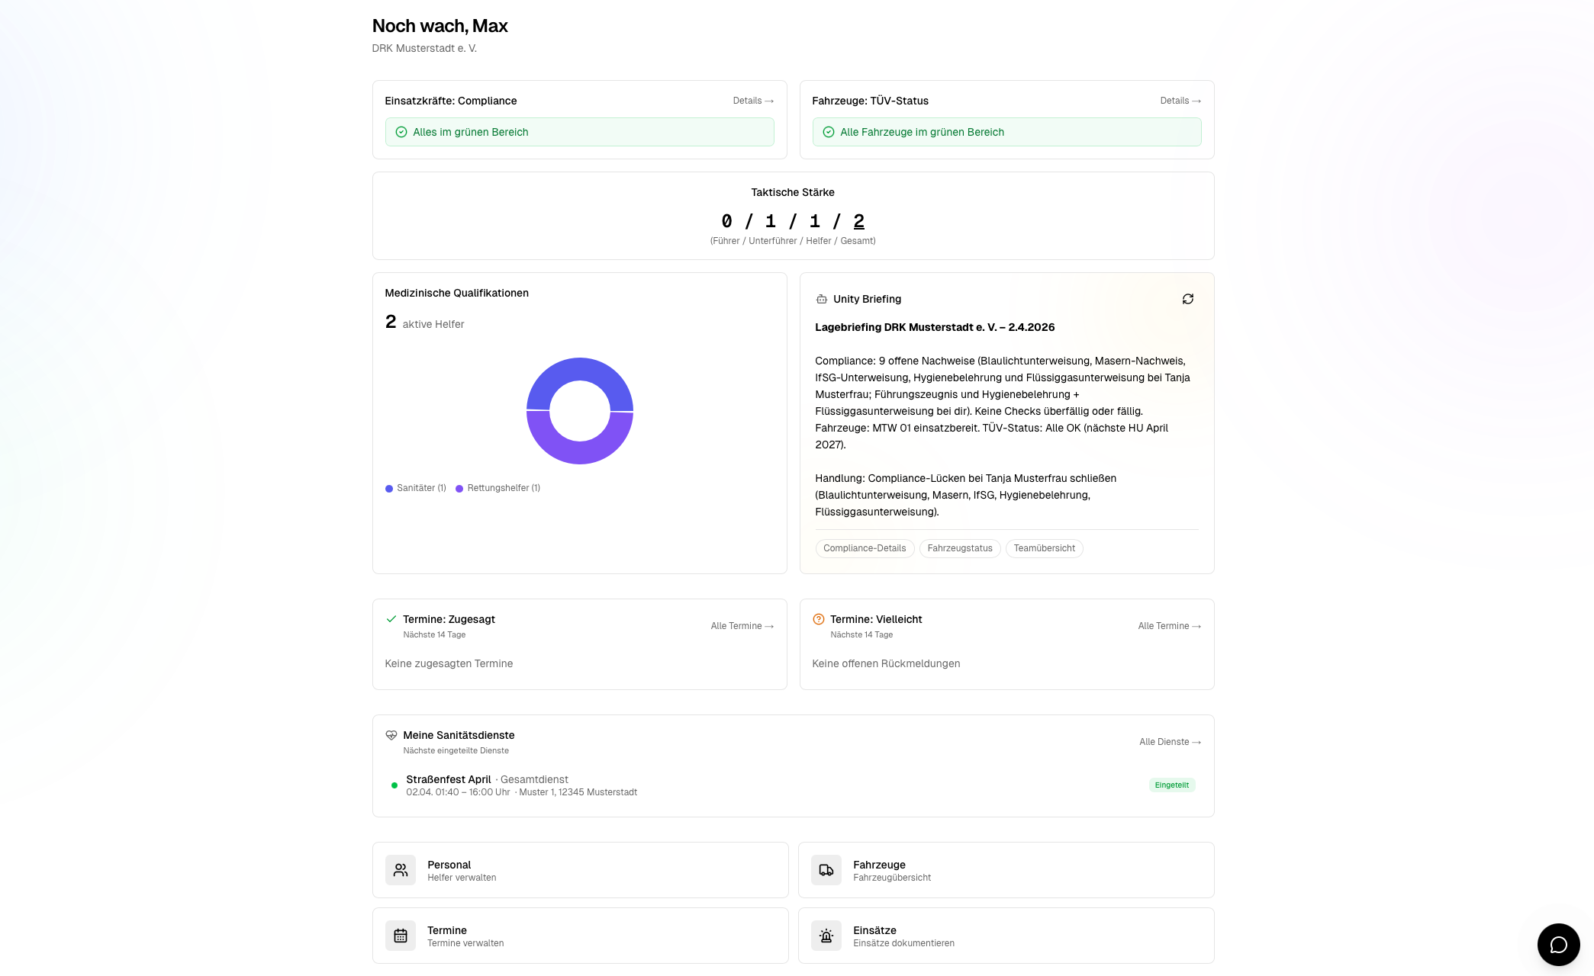1594x976 pixels.
Task: Click the Meine Sanitätsdienste heart icon
Action: pos(391,735)
